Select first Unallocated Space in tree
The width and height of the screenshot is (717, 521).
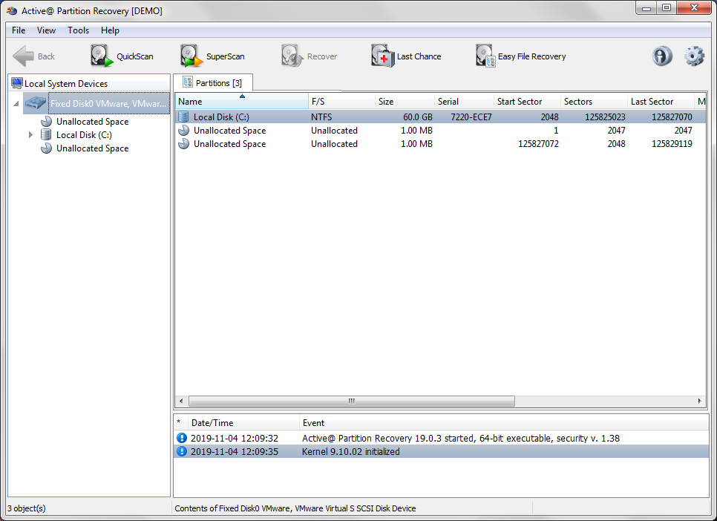tap(92, 122)
